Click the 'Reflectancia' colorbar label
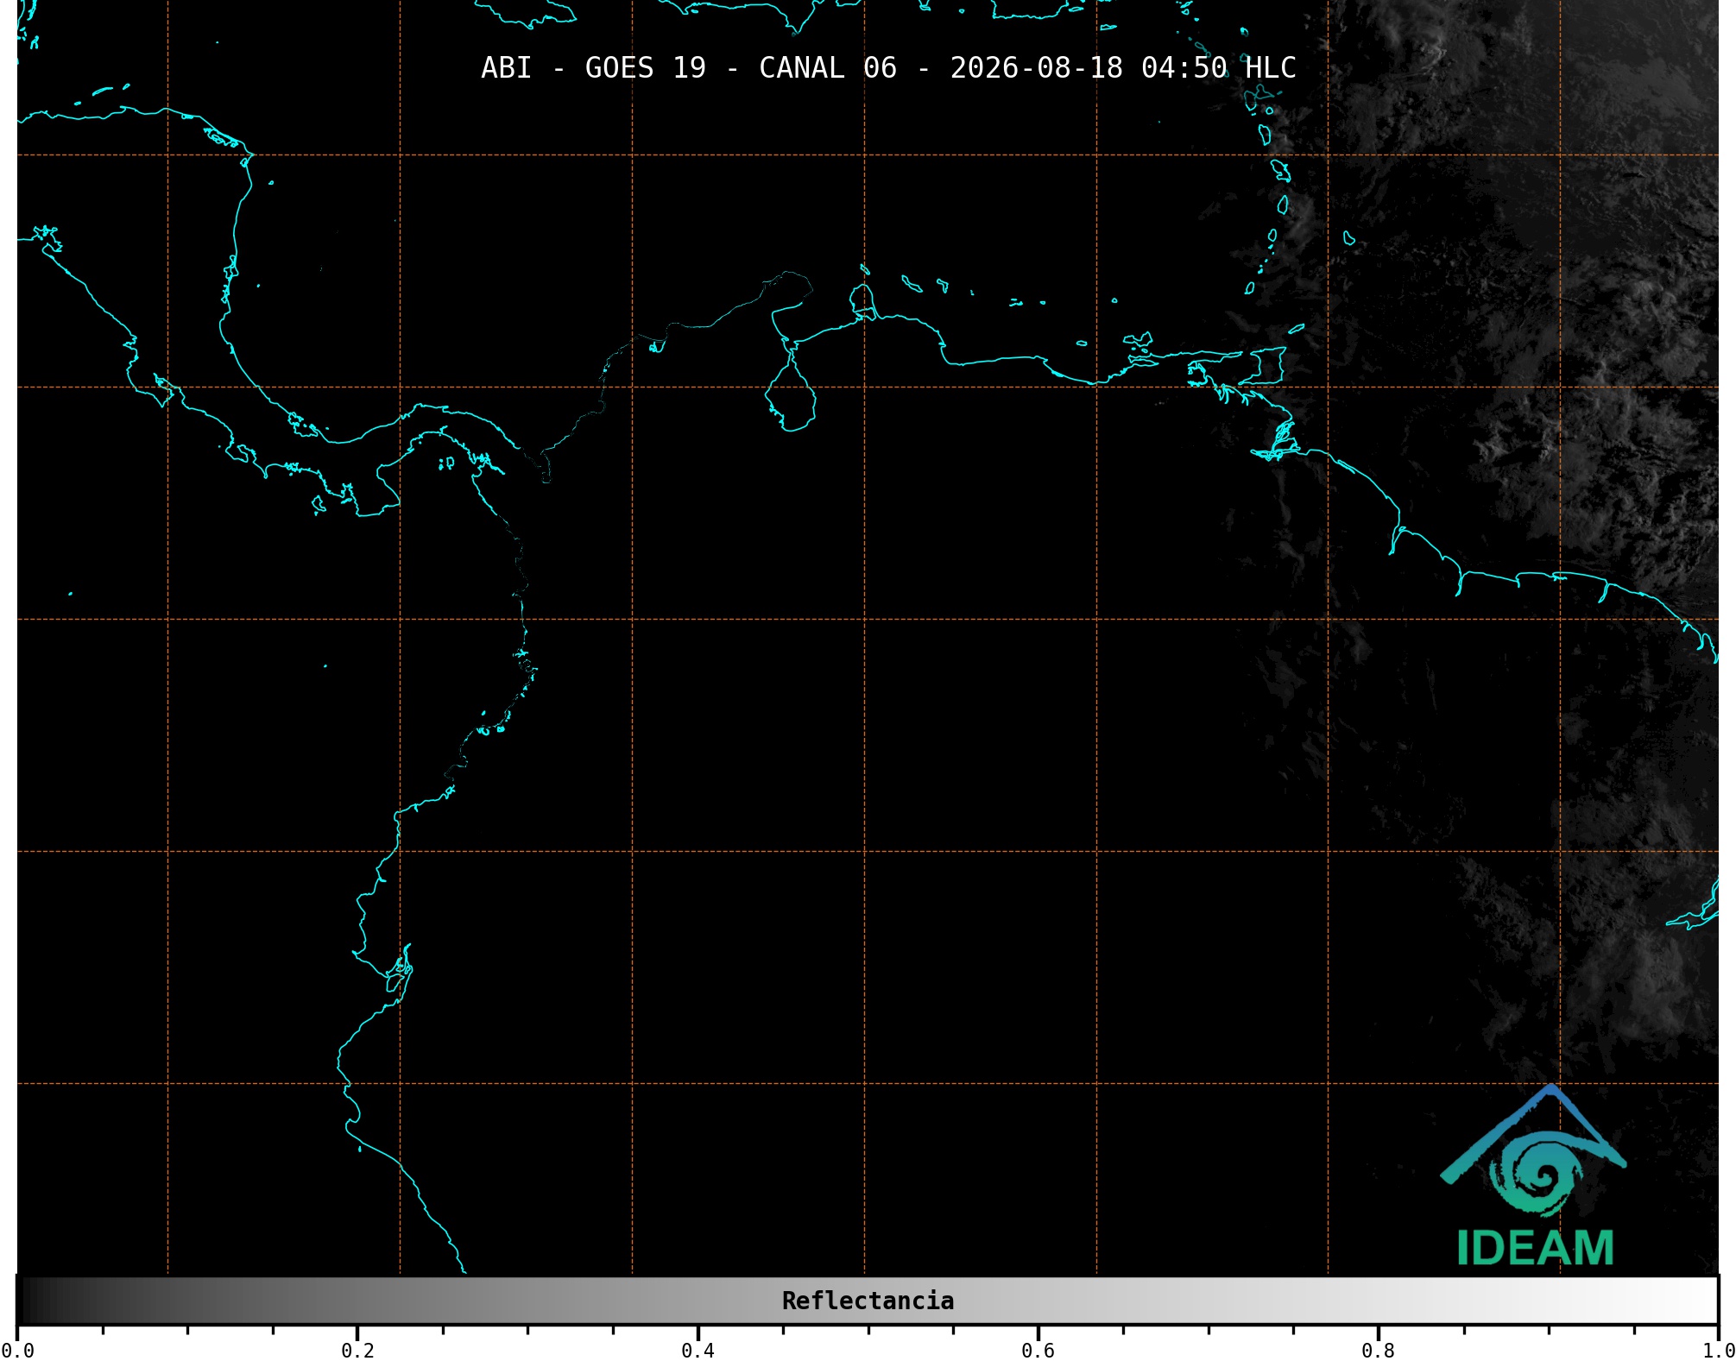 868,1301
